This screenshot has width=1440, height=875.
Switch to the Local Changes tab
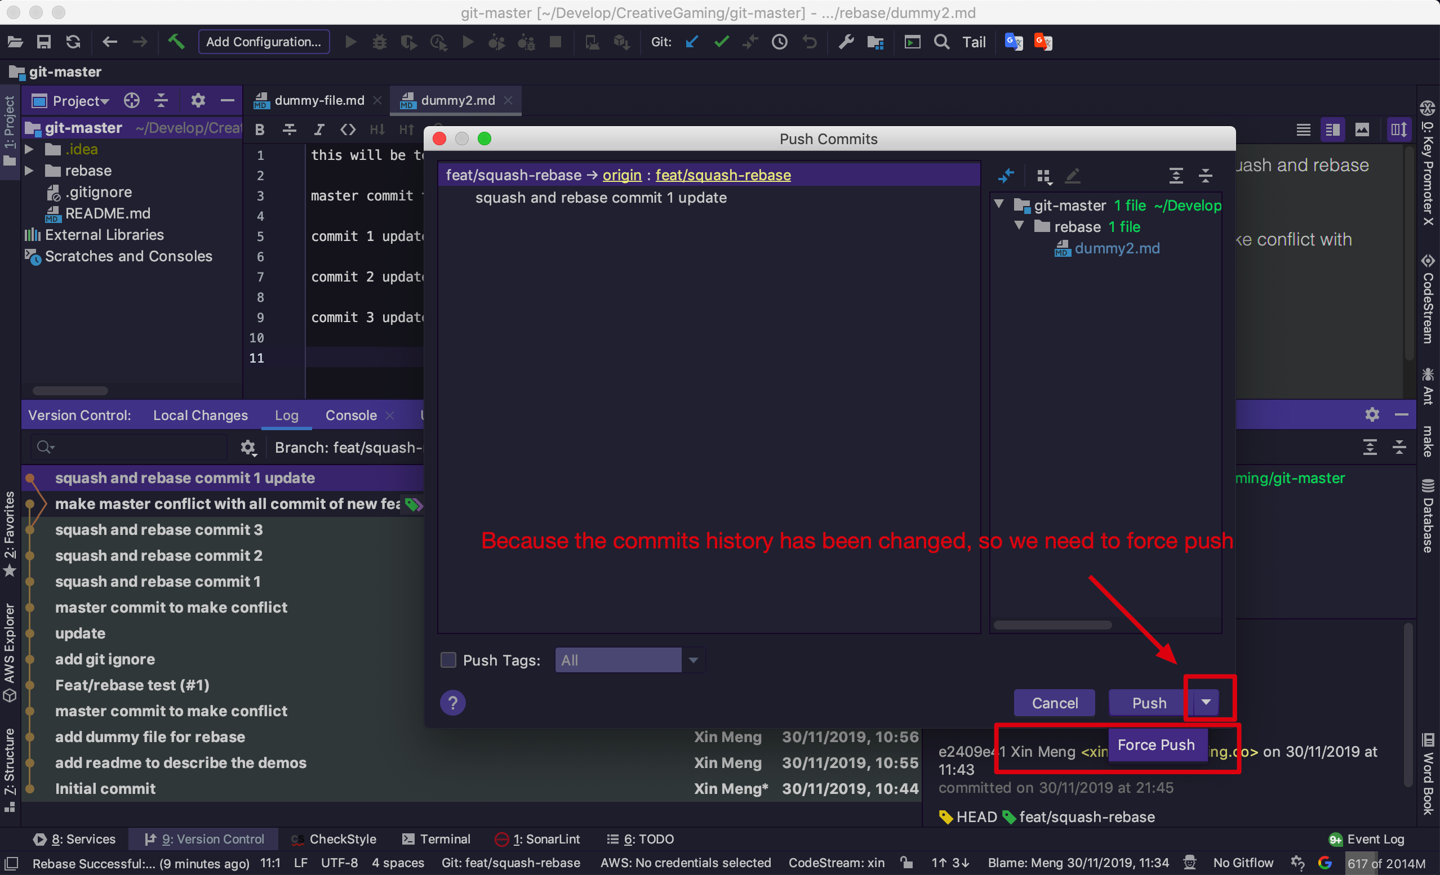pyautogui.click(x=200, y=416)
